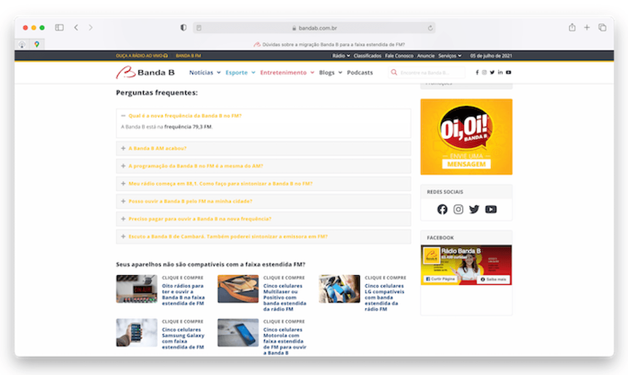Open 'Oito rádios para ter e ouvir' article
This screenshot has width=628, height=375.
tap(183, 295)
